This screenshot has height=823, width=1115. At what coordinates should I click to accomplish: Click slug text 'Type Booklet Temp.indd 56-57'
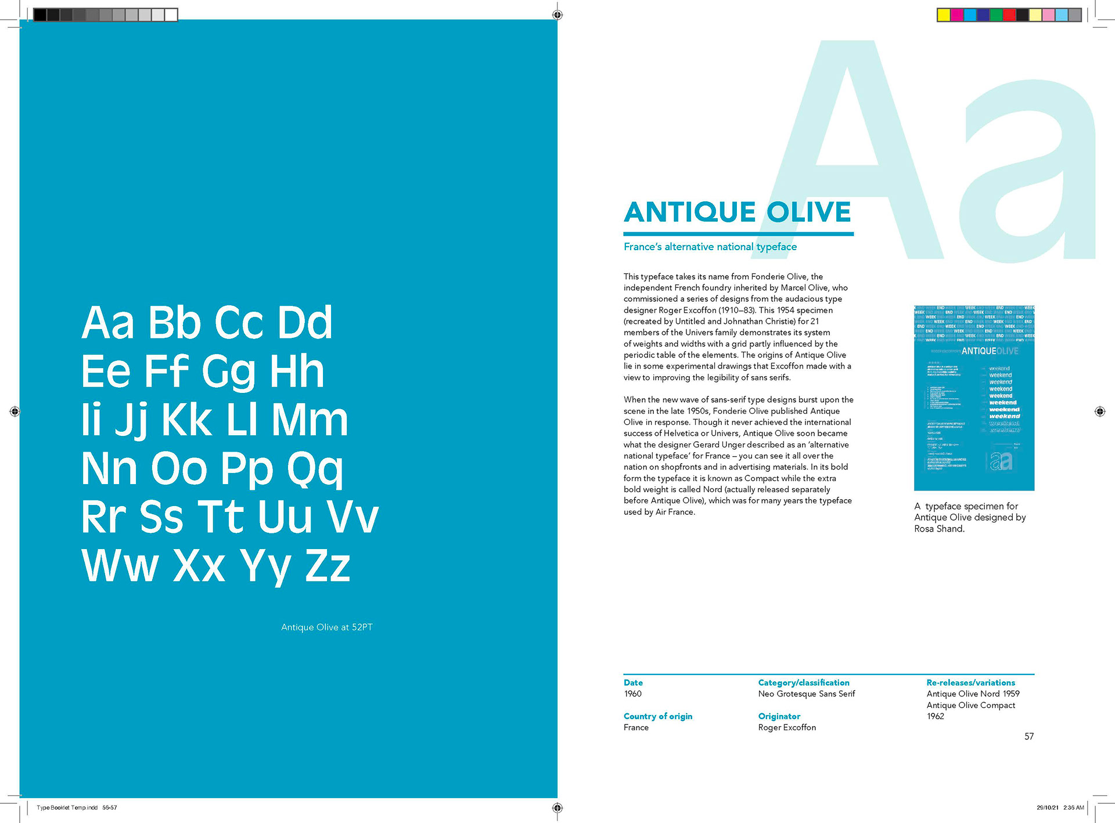pyautogui.click(x=77, y=807)
